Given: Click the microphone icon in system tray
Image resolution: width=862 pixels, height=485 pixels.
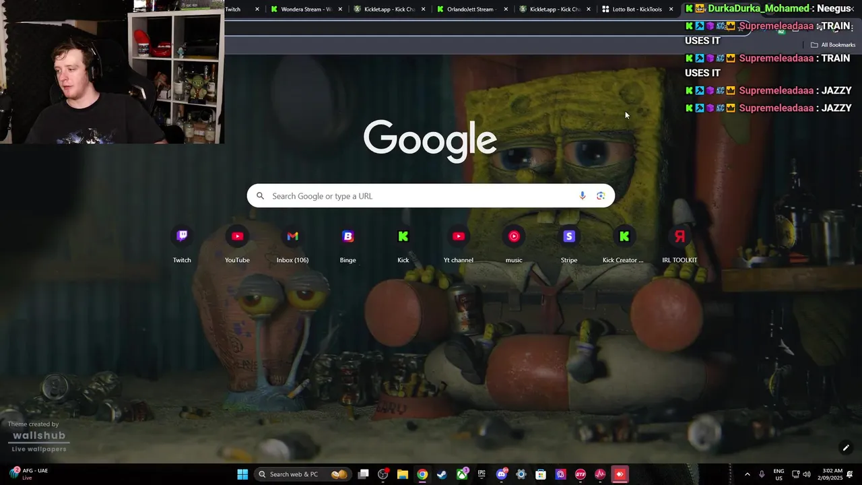Looking at the screenshot, I should pos(762,474).
